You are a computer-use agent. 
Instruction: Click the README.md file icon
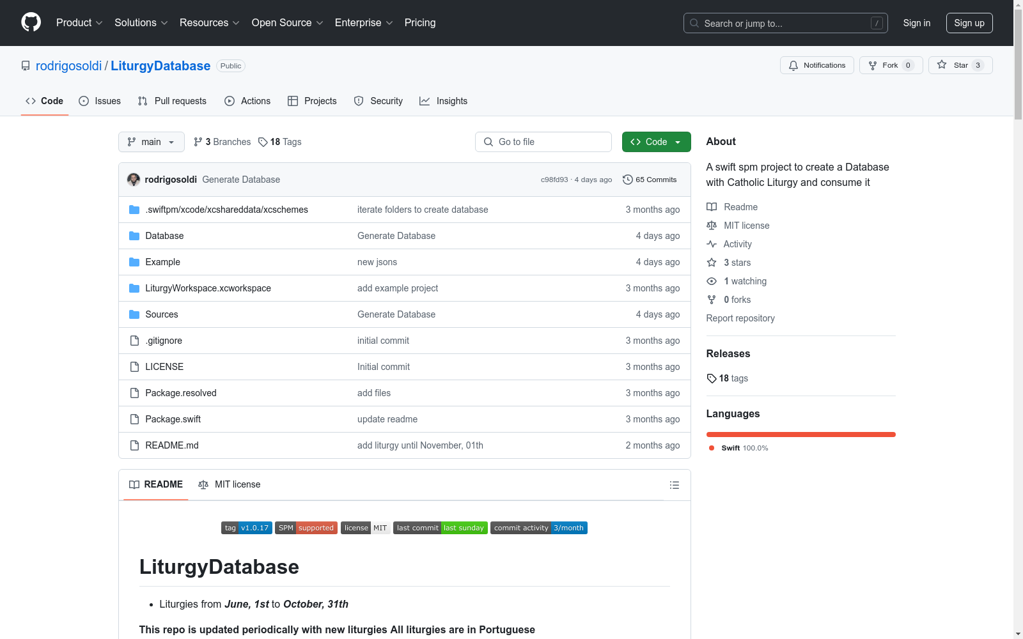tap(134, 445)
